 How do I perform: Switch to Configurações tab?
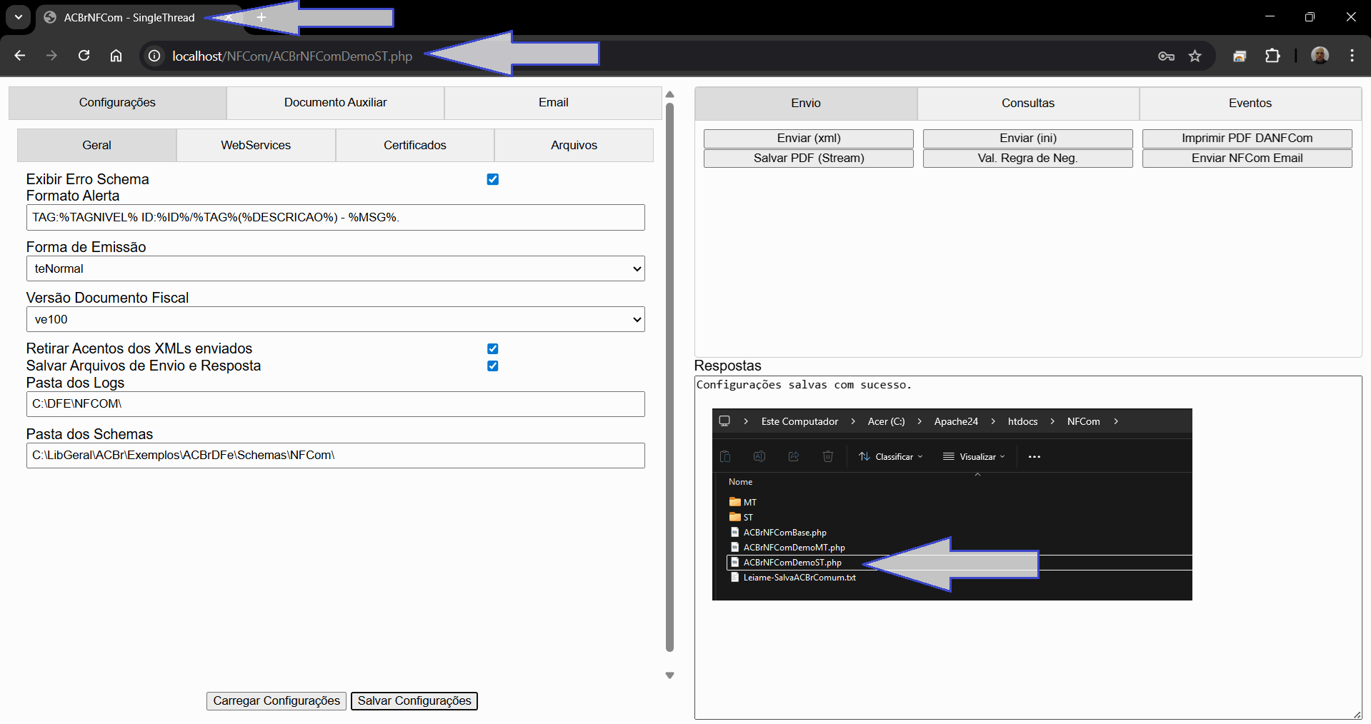pos(117,103)
